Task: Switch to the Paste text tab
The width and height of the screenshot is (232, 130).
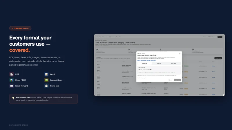Action: (x=159, y=63)
